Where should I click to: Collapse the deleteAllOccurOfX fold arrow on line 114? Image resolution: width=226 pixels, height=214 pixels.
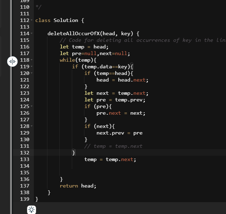pyautogui.click(x=32, y=33)
